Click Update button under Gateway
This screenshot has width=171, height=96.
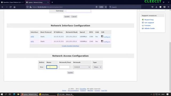[67, 17]
